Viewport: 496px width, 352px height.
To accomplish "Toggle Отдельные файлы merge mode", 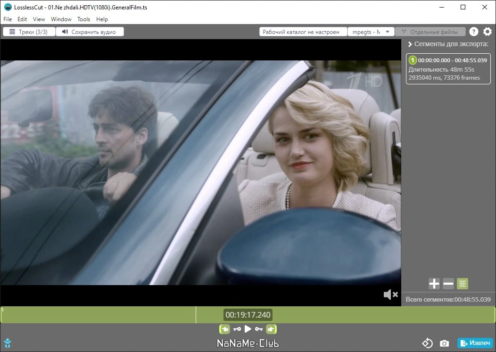I will click(430, 32).
